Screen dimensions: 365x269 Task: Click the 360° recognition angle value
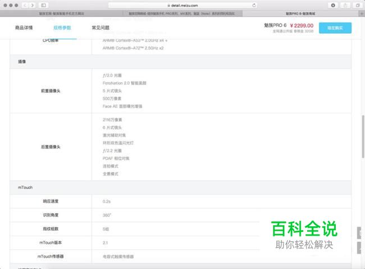[107, 215]
